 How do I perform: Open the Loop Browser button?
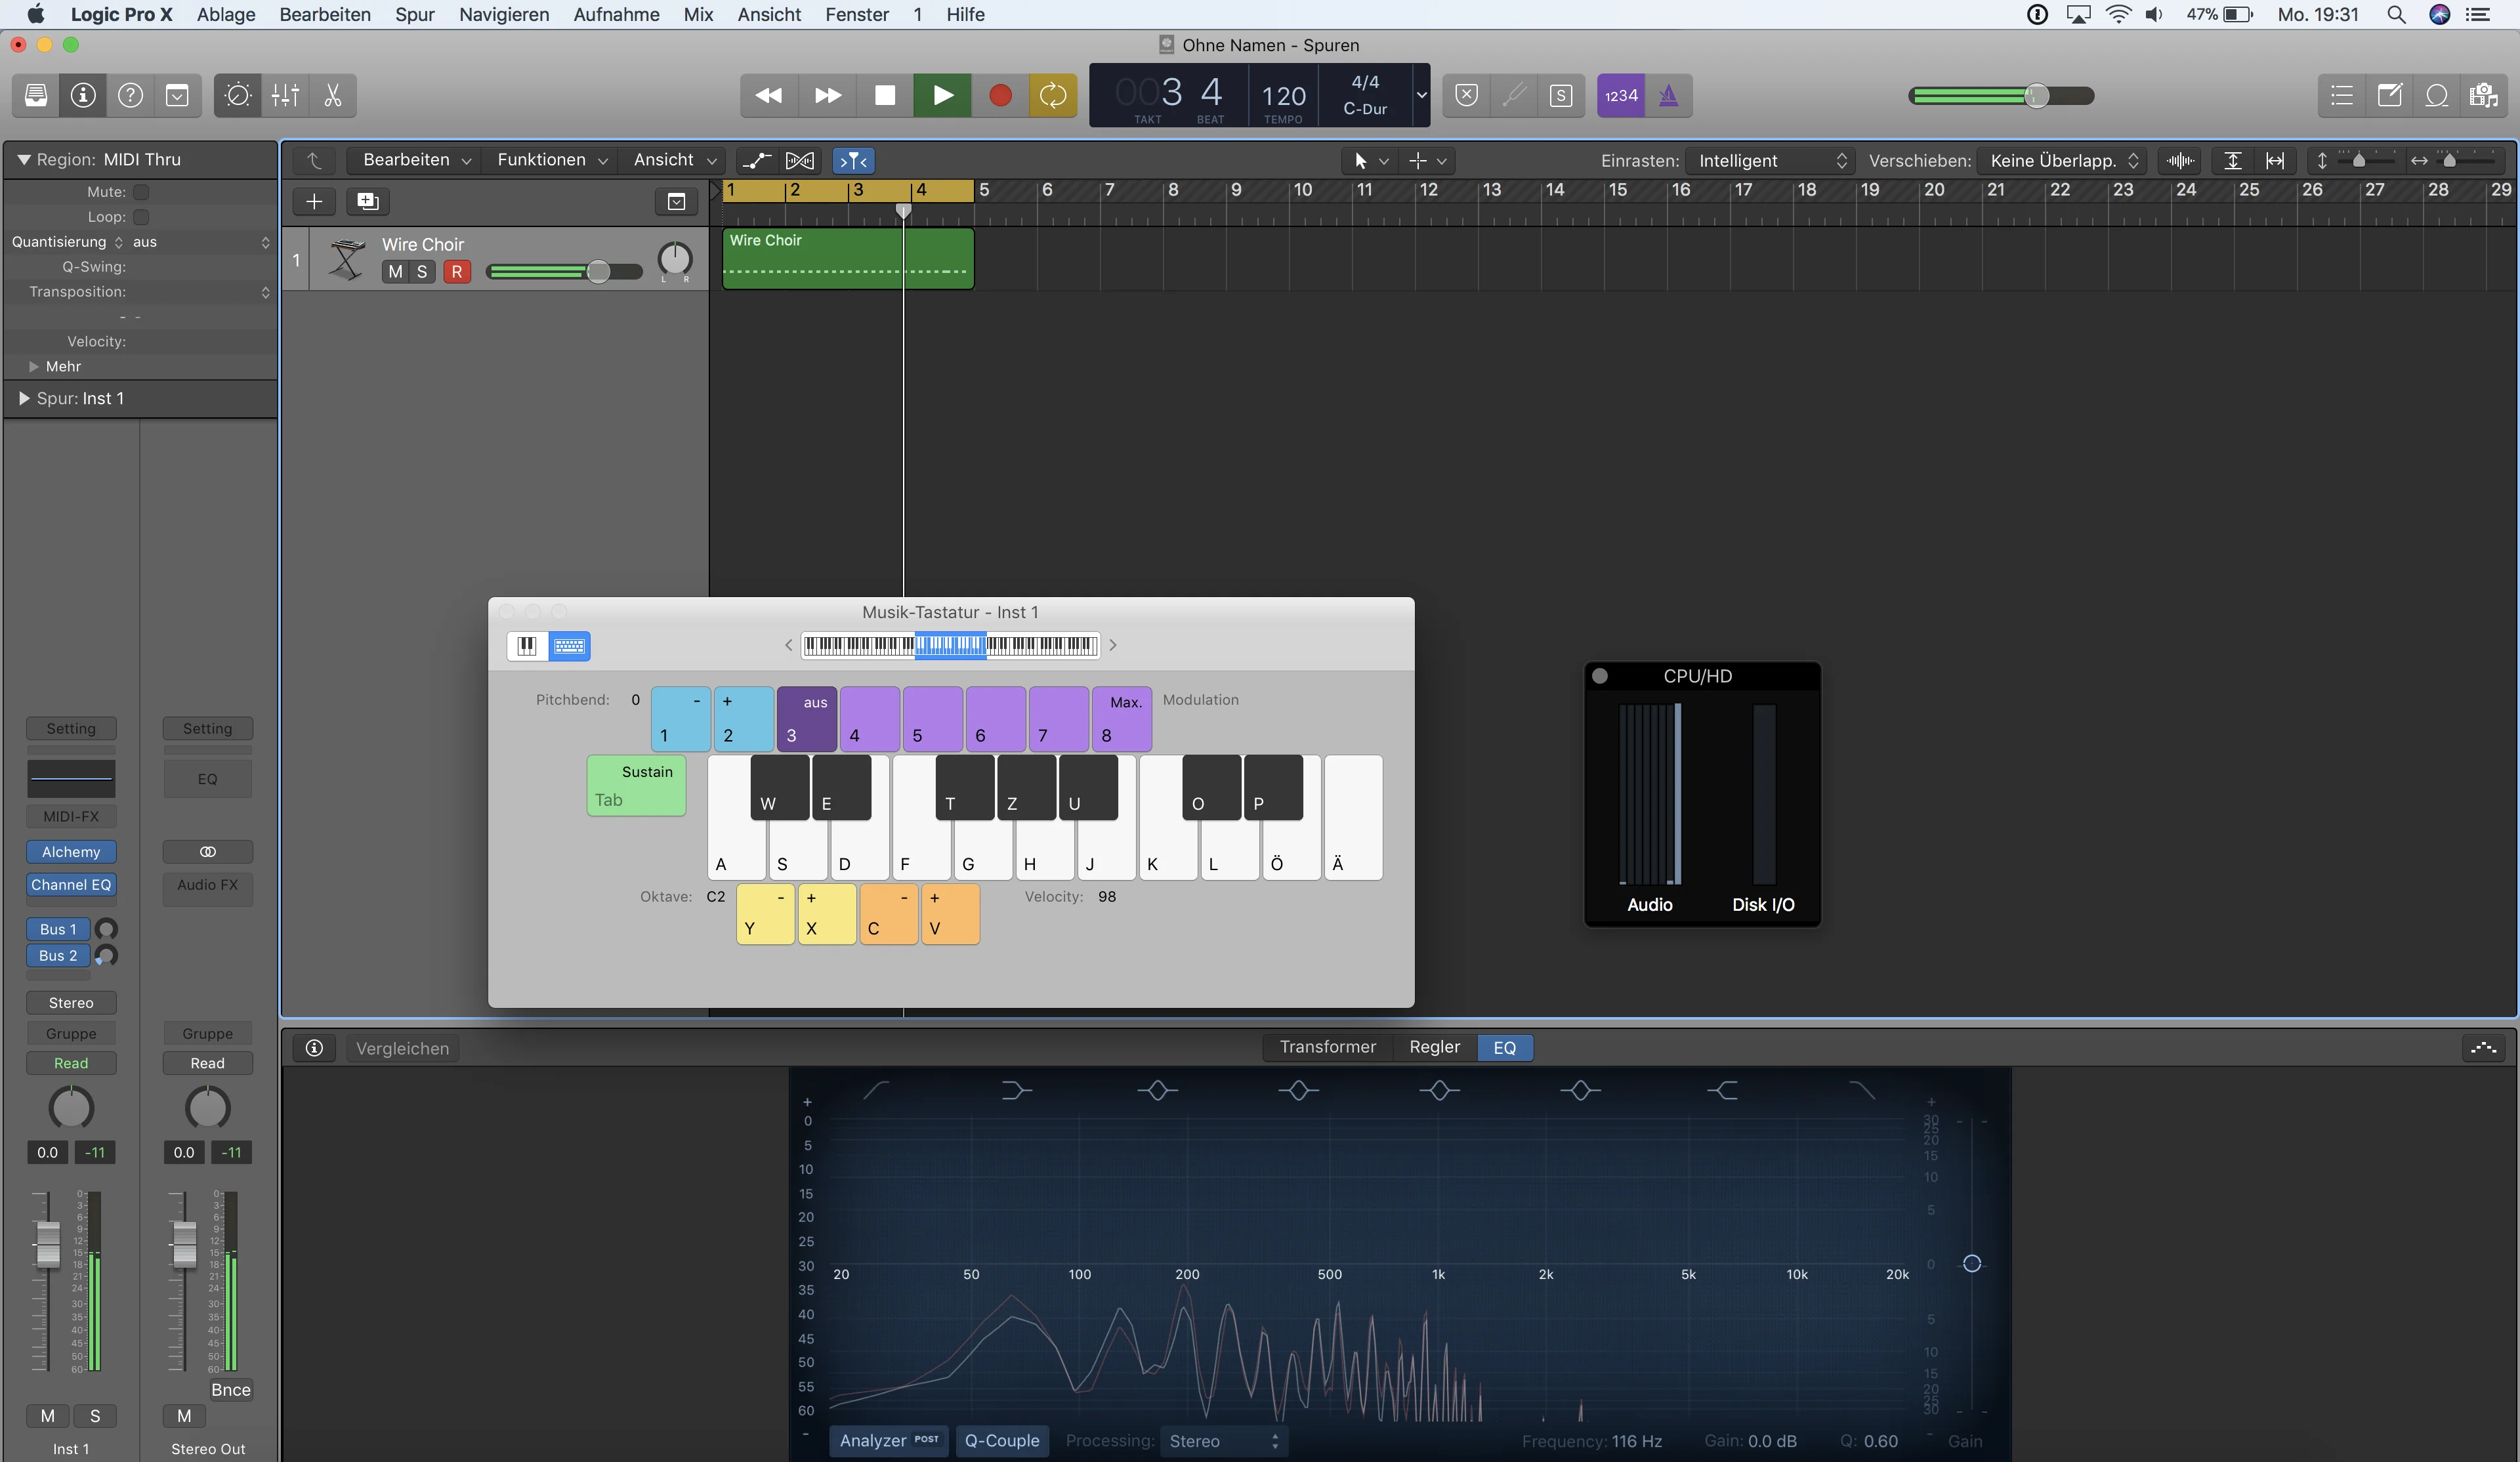[2437, 95]
